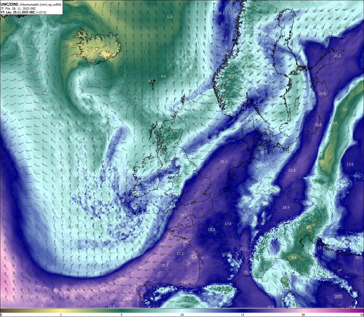Click the 13.9 value over northern Sweden
The image size is (364, 317).
(x=274, y=48)
